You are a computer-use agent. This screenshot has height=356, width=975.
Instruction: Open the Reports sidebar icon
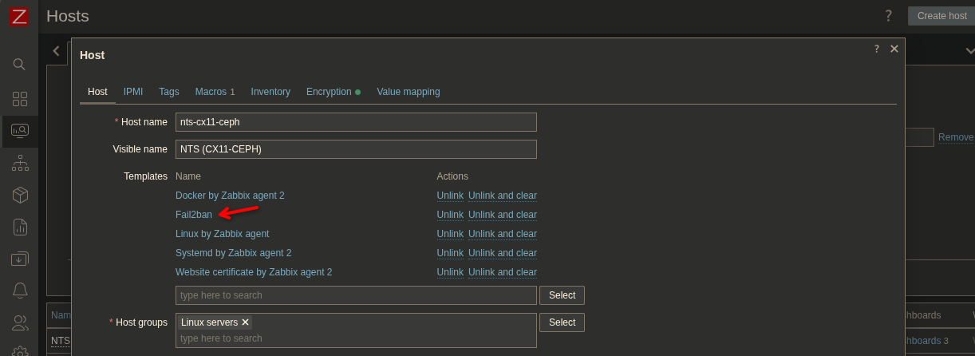pyautogui.click(x=20, y=227)
